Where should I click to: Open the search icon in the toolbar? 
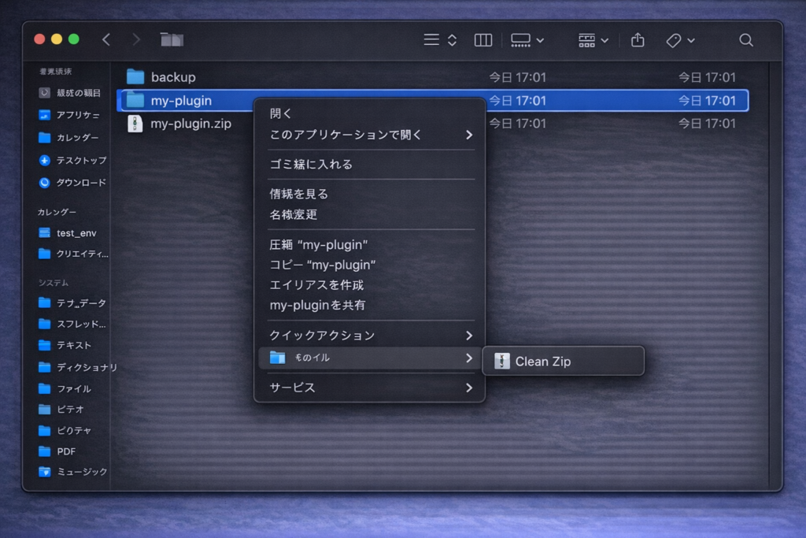(745, 39)
